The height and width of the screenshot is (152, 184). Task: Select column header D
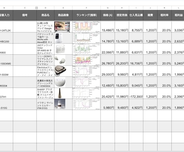click(46, 8)
